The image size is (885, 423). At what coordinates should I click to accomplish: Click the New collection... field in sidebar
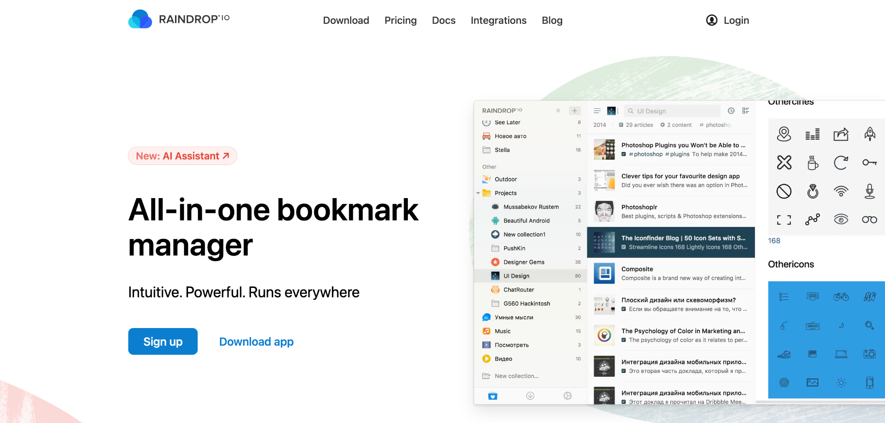(530, 376)
